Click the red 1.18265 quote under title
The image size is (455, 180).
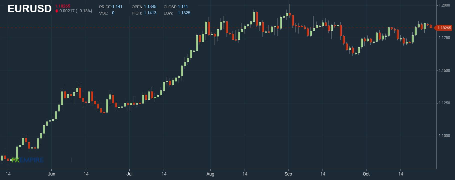pyautogui.click(x=63, y=6)
